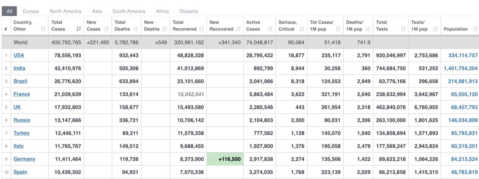Click Deaths/1M pop sort icon
This screenshot has height=179, width=479.
368,29
